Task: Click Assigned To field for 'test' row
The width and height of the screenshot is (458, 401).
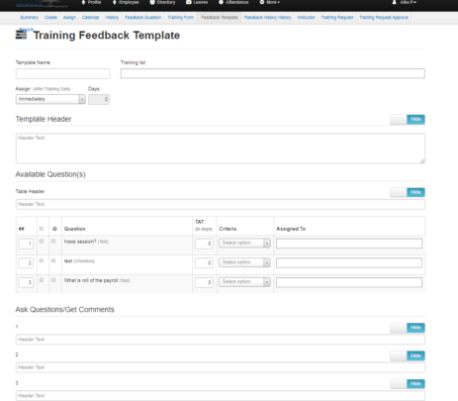Action: pos(349,263)
